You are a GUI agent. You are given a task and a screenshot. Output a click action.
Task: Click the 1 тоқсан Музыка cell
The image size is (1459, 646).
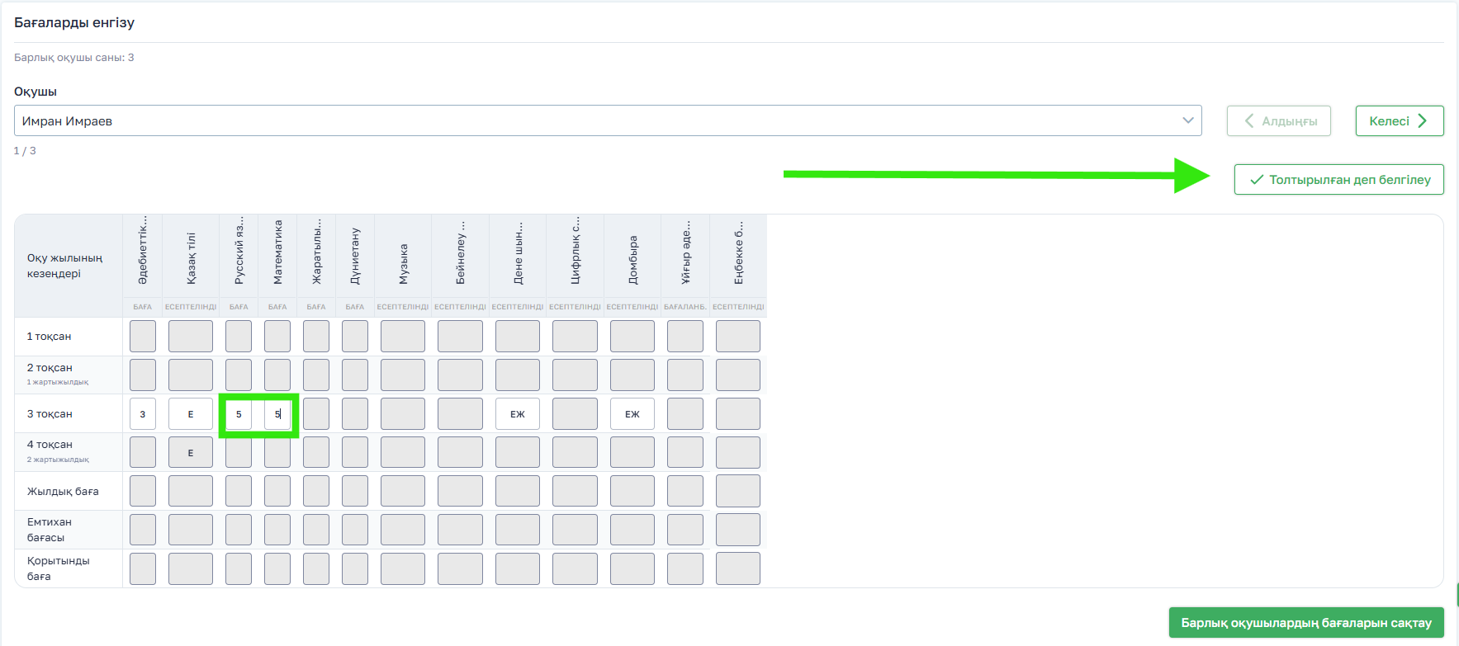pos(403,337)
